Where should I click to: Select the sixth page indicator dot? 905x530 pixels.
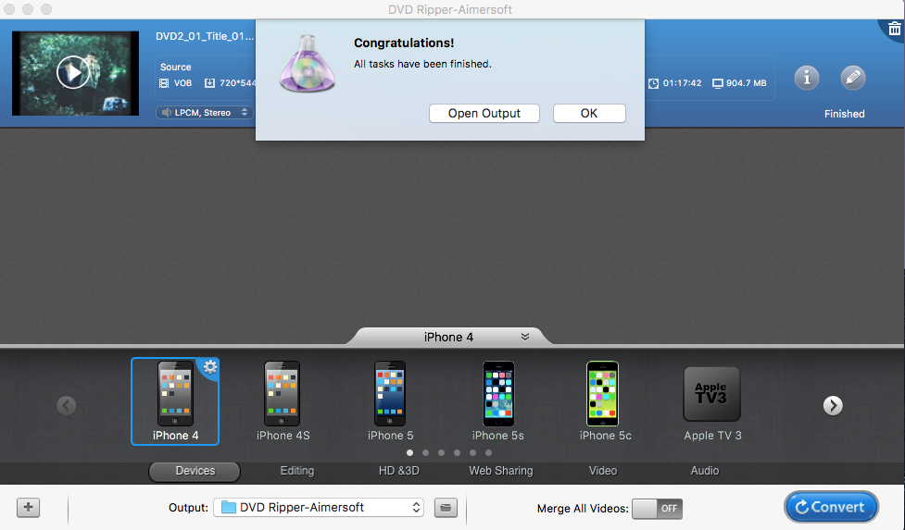point(488,453)
